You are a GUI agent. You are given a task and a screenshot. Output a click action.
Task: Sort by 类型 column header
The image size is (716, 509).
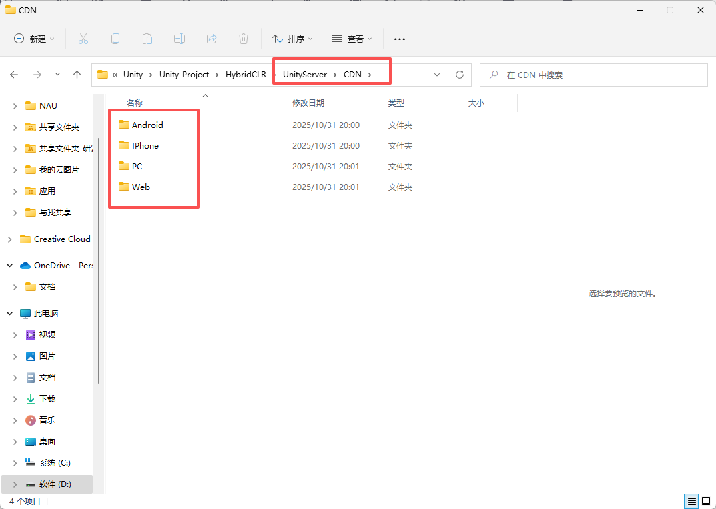tap(396, 103)
